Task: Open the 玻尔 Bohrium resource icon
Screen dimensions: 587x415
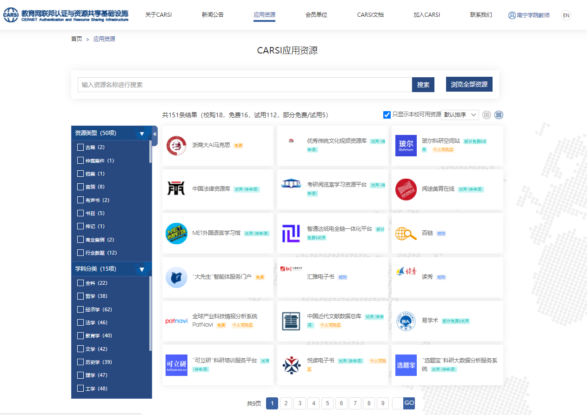Action: pyautogui.click(x=406, y=146)
